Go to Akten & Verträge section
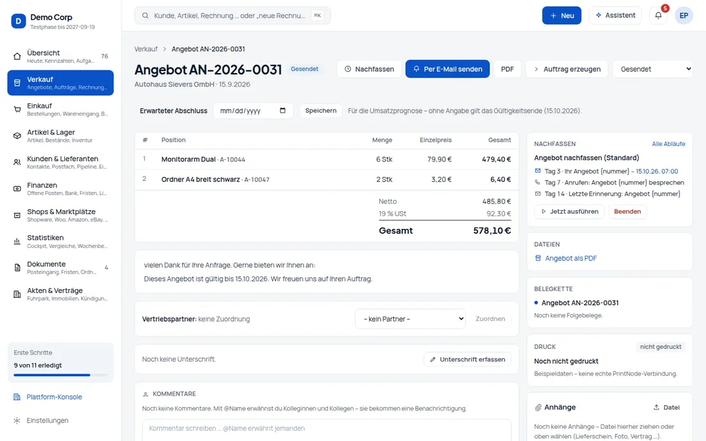 60,294
